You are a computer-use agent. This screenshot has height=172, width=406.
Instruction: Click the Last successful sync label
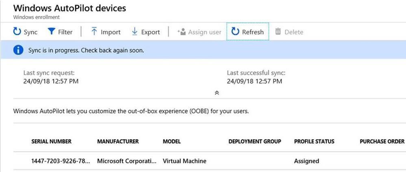click(x=256, y=73)
